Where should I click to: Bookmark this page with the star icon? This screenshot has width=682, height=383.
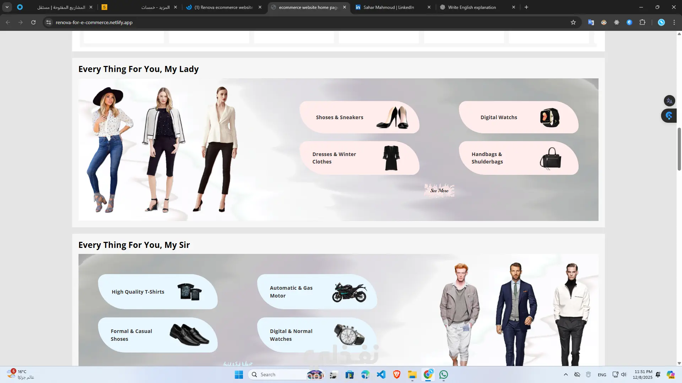pos(573,22)
